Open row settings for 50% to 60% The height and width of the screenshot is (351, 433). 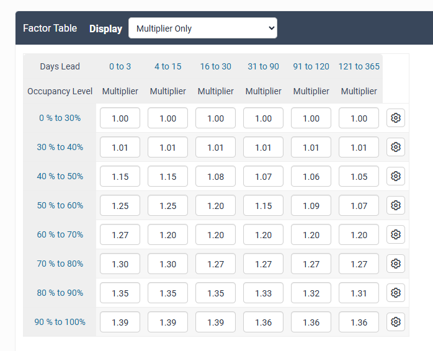tap(396, 205)
